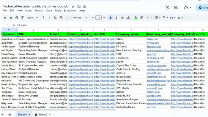Increase decimal places
Image resolution: width=208 pixels, height=117 pixels.
(61, 18)
